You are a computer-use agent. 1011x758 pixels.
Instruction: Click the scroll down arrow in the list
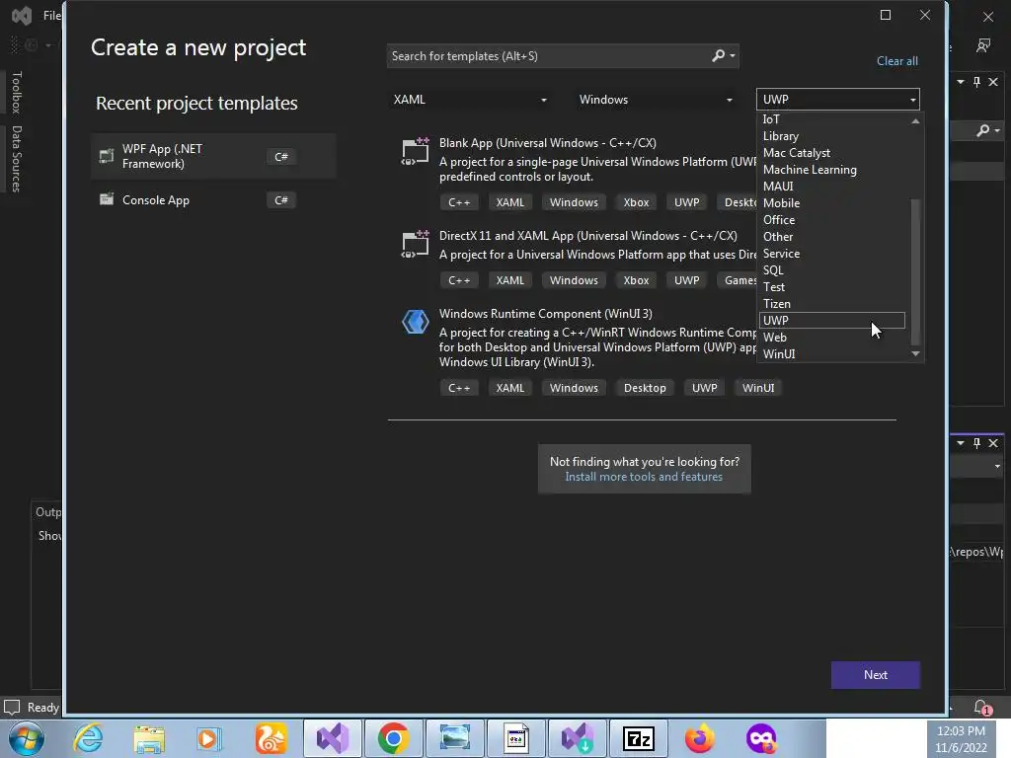coord(915,354)
